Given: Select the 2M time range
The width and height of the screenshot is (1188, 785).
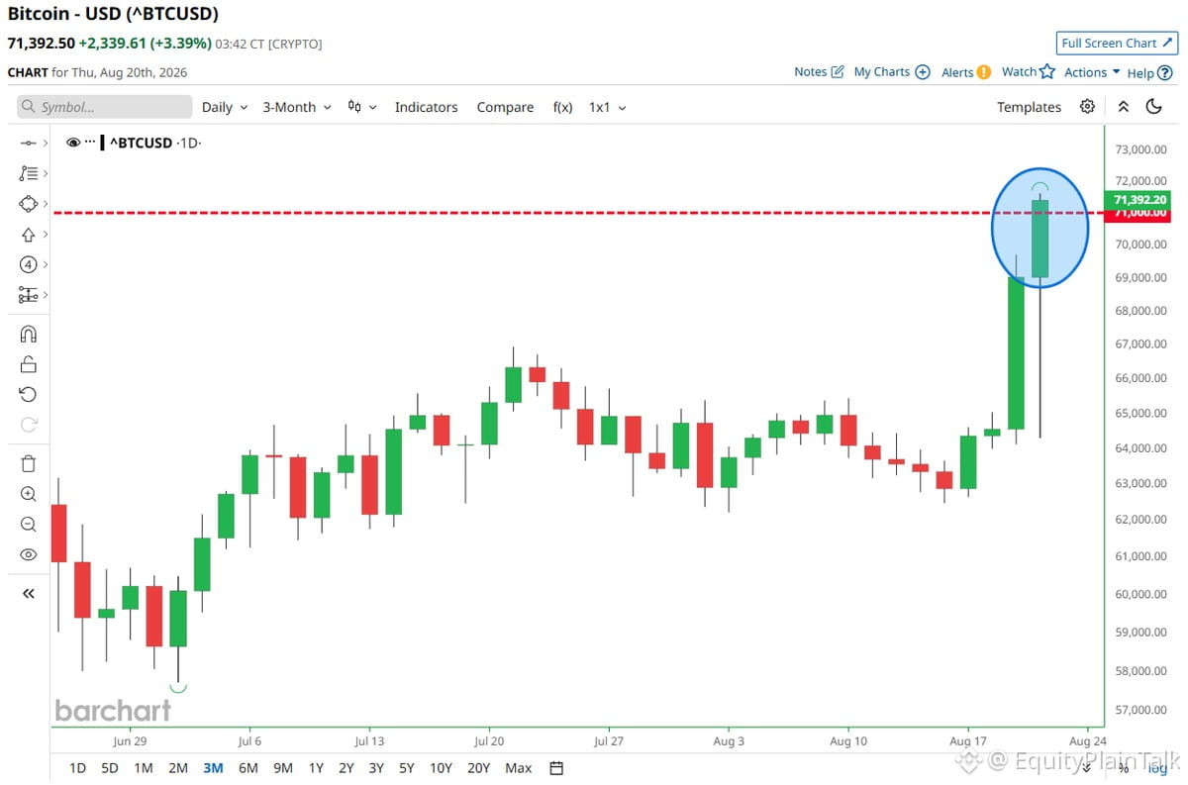Looking at the screenshot, I should 178,768.
